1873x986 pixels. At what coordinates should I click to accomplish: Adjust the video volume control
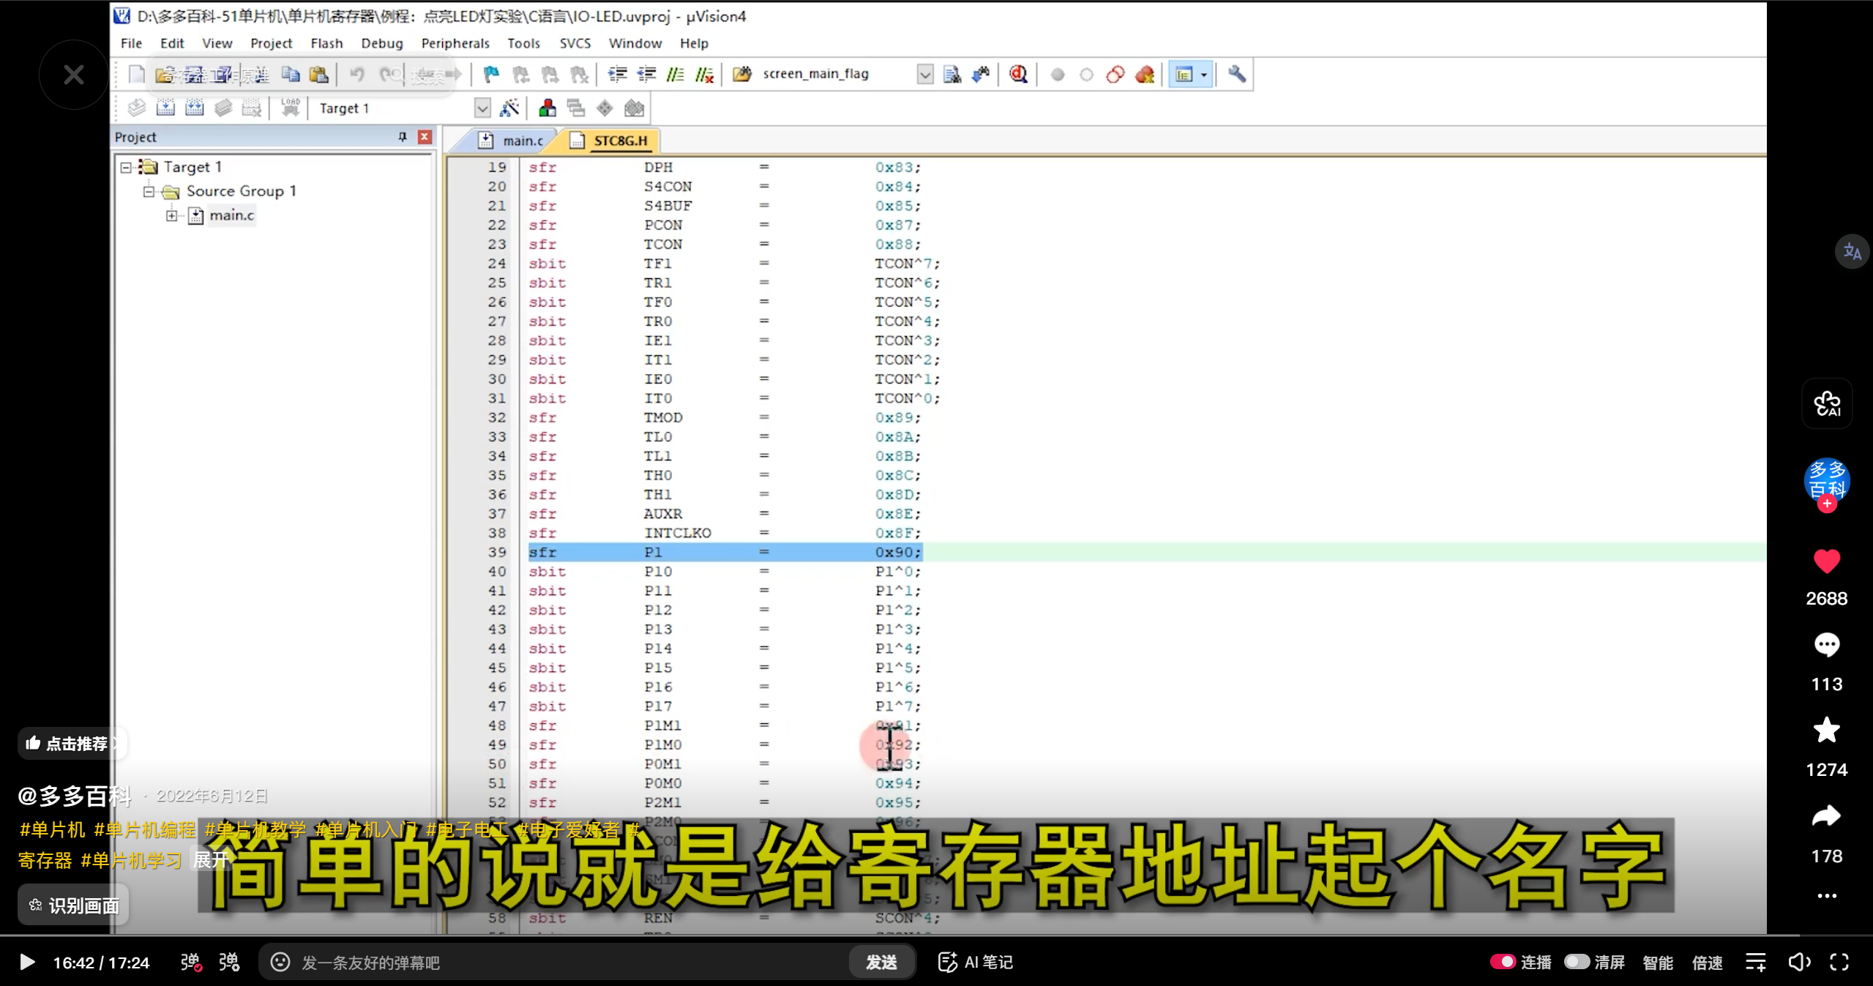(x=1801, y=962)
